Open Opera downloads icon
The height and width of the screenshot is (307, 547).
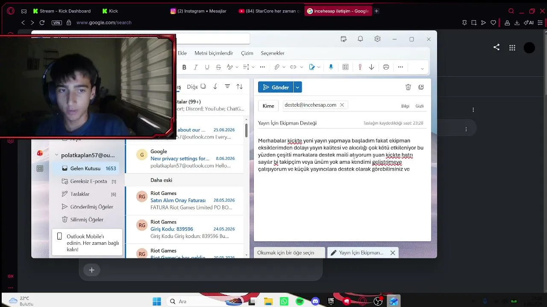[x=517, y=23]
